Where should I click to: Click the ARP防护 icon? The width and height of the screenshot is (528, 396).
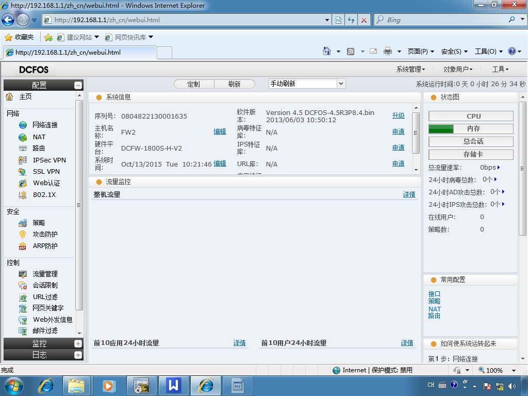tap(23, 246)
